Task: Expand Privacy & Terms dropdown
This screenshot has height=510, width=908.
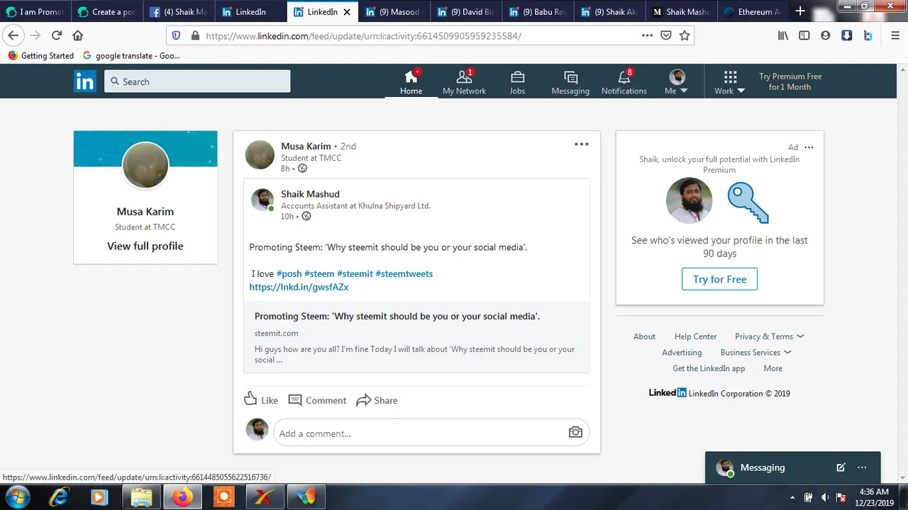Action: pos(769,336)
